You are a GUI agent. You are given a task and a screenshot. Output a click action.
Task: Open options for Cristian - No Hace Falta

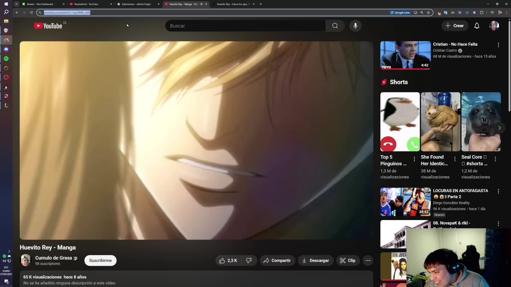pyautogui.click(x=498, y=45)
